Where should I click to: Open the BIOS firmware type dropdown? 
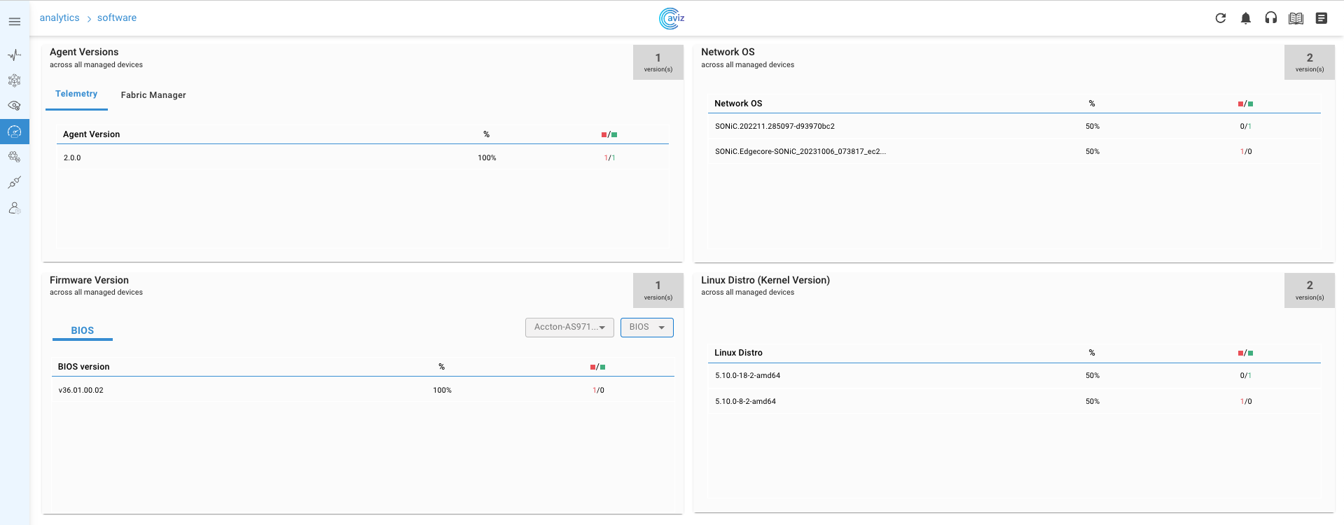point(646,328)
